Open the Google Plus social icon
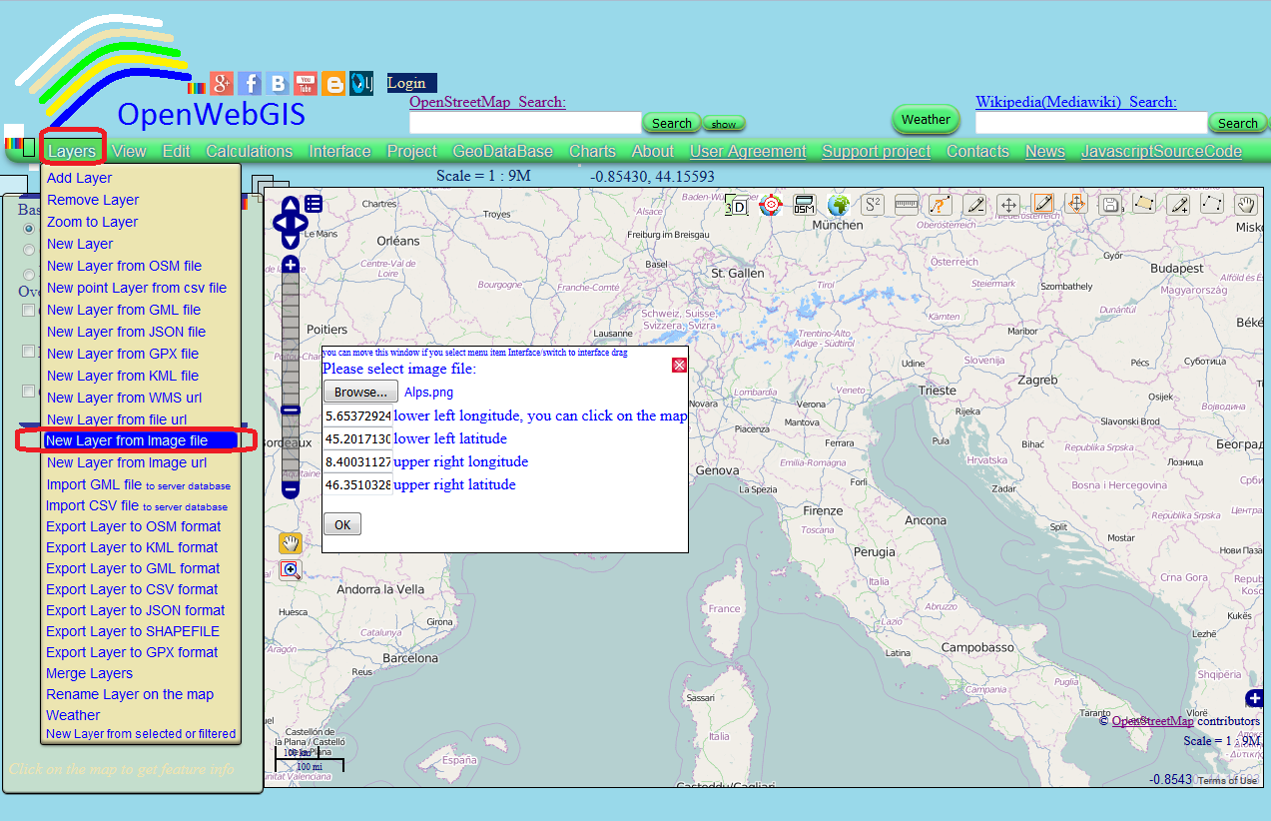 pos(222,84)
